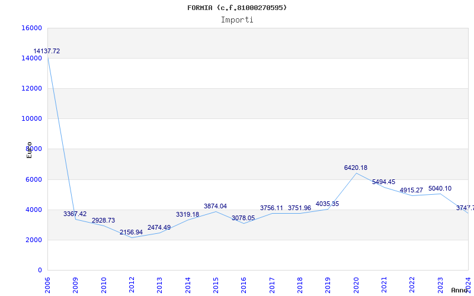Select data label 3367.42
Screen dimensions: 474x296
pyautogui.click(x=75, y=214)
